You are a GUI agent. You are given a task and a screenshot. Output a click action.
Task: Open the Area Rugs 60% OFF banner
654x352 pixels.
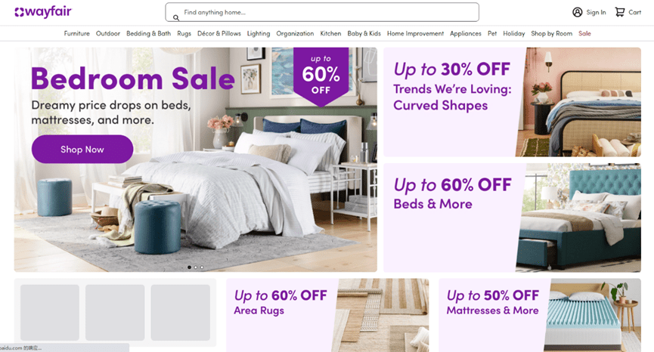coord(327,315)
